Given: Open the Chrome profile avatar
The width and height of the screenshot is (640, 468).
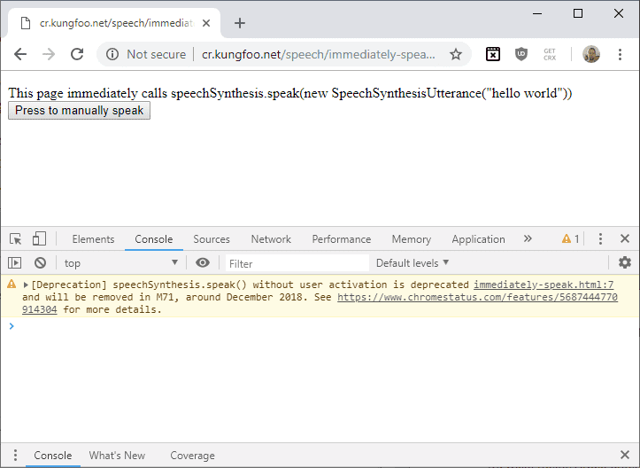Looking at the screenshot, I should tap(590, 54).
